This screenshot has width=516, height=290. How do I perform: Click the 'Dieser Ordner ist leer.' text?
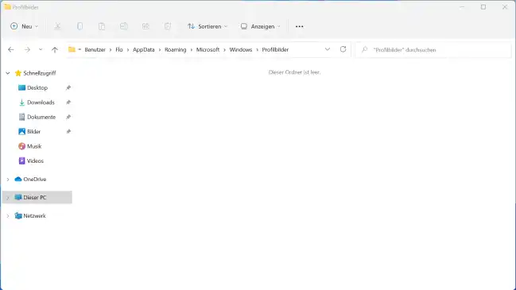pos(294,72)
